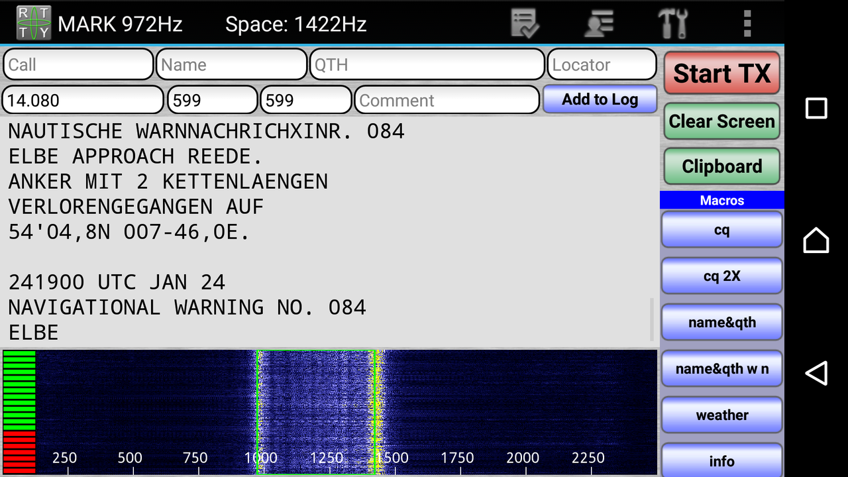Click text line '241900 UTC JAN 24'

tap(117, 282)
